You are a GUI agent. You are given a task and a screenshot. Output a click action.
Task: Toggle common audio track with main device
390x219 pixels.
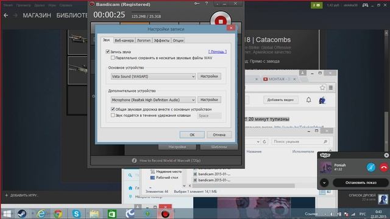113,109
